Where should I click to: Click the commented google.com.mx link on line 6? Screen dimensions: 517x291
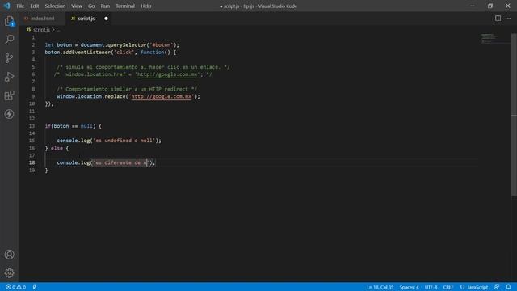pos(167,74)
